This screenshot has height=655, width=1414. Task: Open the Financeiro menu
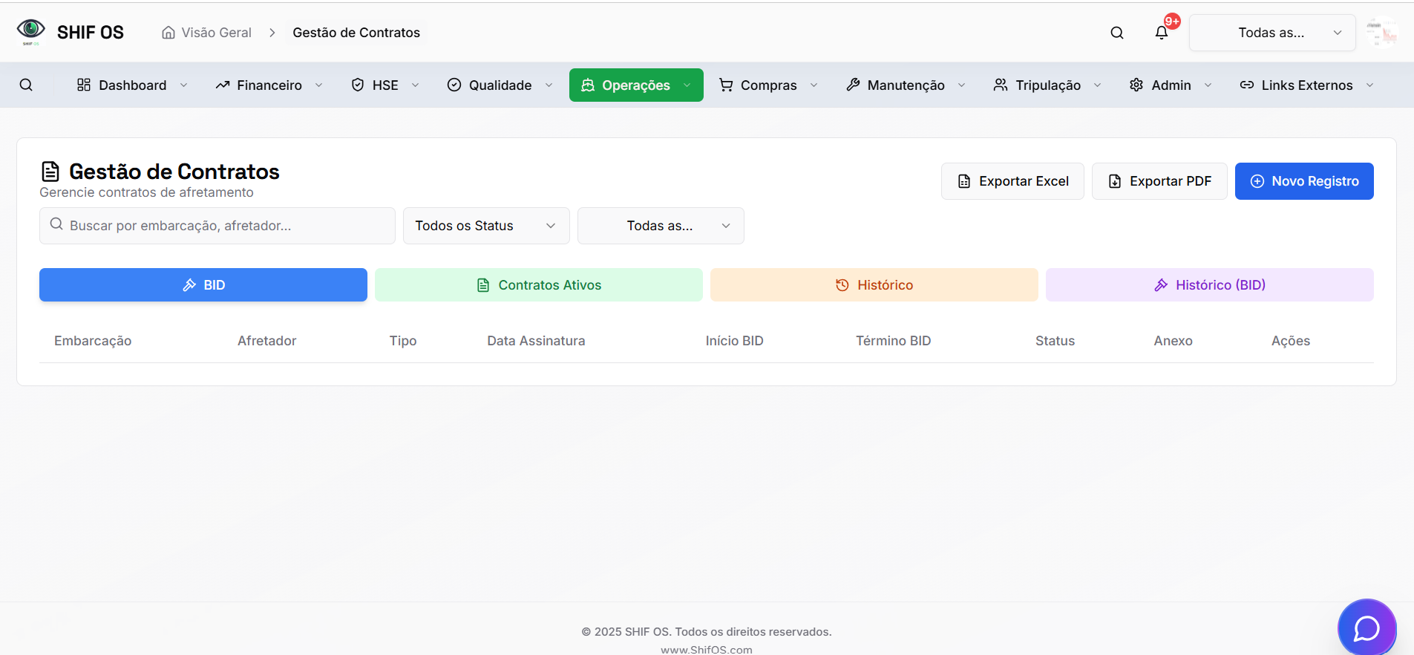click(269, 85)
